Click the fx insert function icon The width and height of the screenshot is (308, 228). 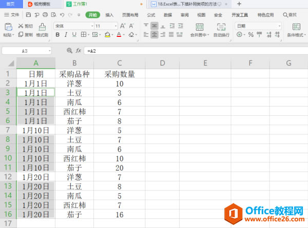(79, 51)
